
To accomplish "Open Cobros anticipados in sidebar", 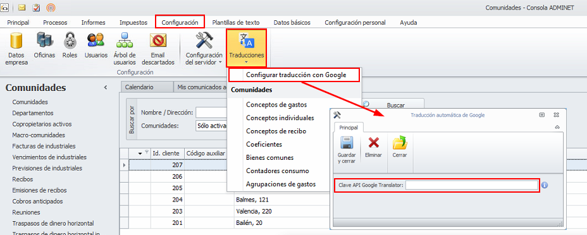I will pos(37,202).
